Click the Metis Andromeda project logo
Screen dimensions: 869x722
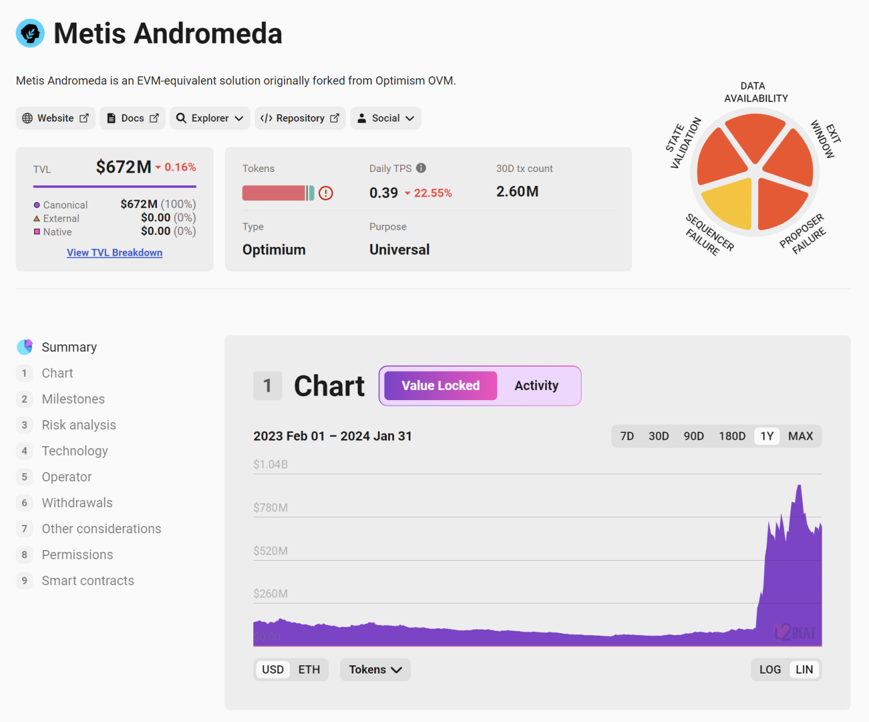coord(30,33)
